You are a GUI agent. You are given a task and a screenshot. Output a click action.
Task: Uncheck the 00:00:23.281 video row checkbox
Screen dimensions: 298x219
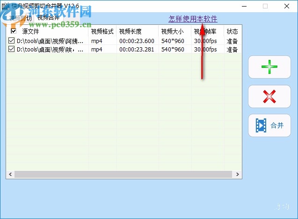[12, 49]
